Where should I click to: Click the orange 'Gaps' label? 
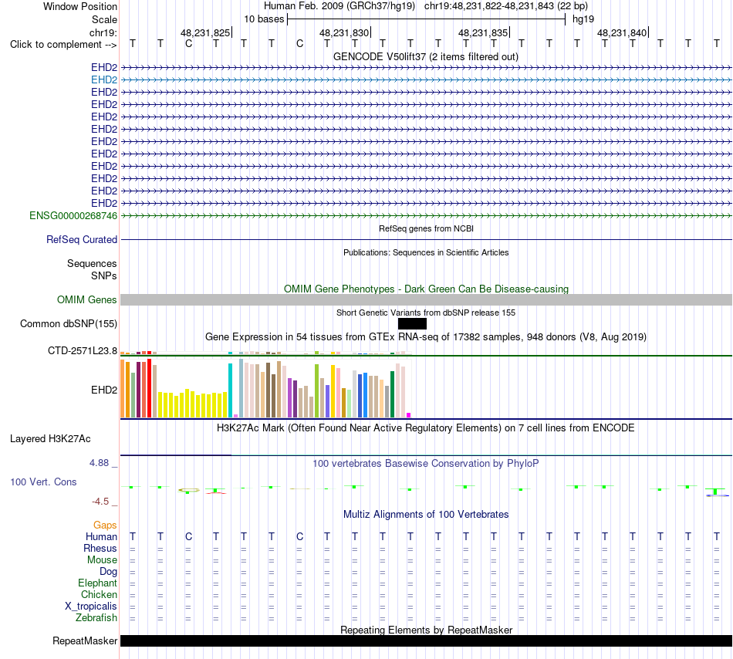point(105,526)
